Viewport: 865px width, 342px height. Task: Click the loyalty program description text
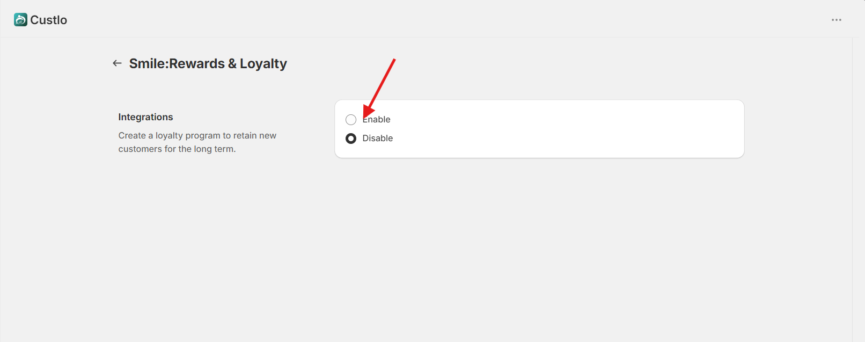(197, 142)
